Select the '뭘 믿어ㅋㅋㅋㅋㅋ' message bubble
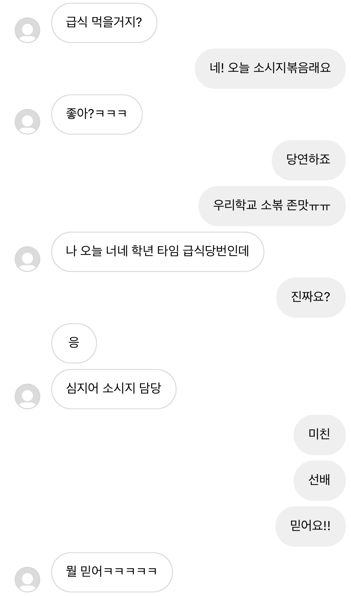Screen dimensions: 351x597 (x=112, y=572)
